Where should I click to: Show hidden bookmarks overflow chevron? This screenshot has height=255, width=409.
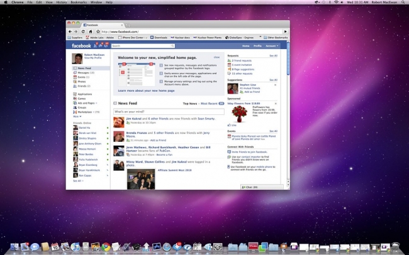(x=260, y=37)
